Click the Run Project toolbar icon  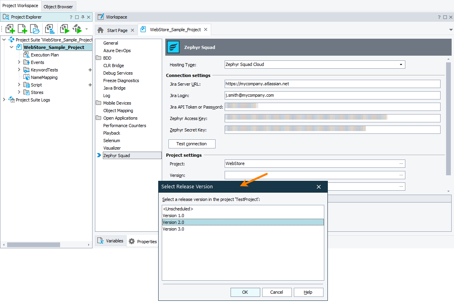64,28
